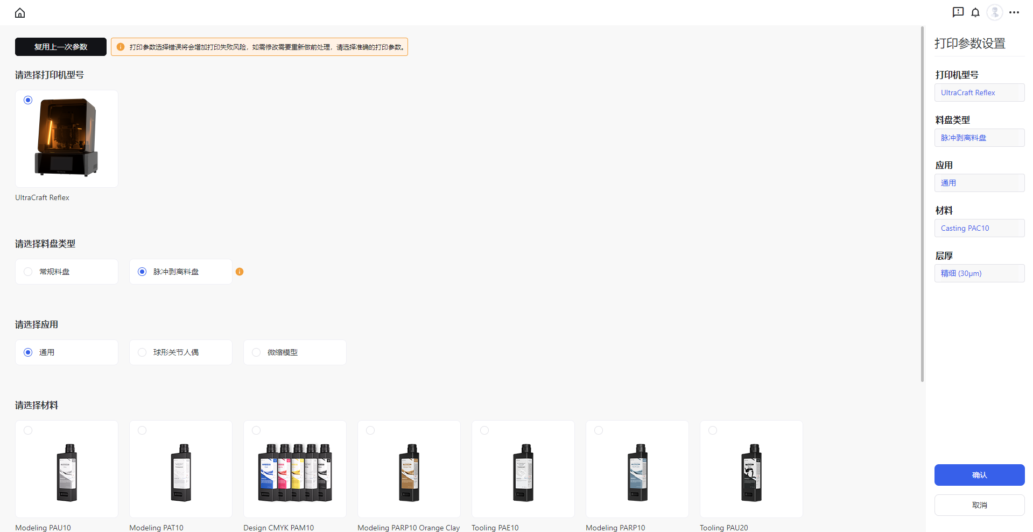The height and width of the screenshot is (532, 1033).
Task: Click the 'UltraCraft Reflex' label under the printer
Action: click(x=42, y=197)
